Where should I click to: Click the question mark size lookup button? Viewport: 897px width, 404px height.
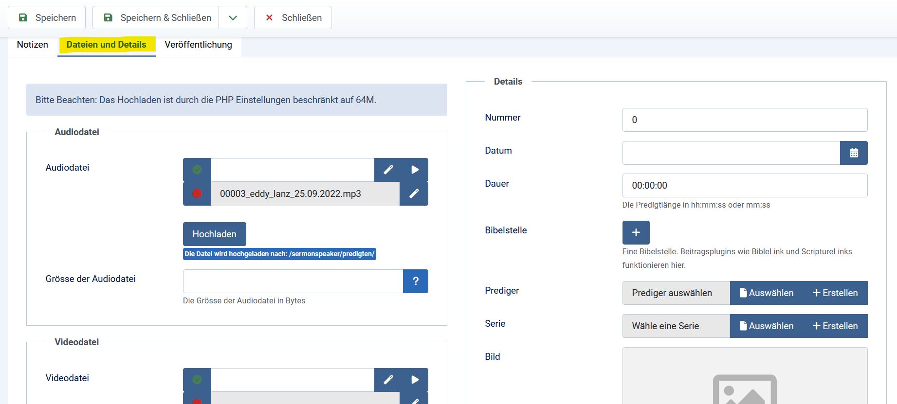point(416,281)
